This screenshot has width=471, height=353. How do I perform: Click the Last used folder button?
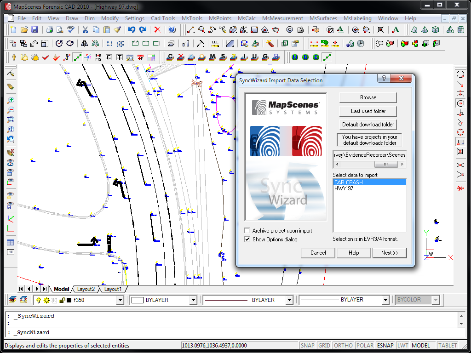click(368, 111)
